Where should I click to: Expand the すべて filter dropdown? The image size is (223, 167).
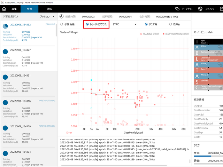point(124,24)
